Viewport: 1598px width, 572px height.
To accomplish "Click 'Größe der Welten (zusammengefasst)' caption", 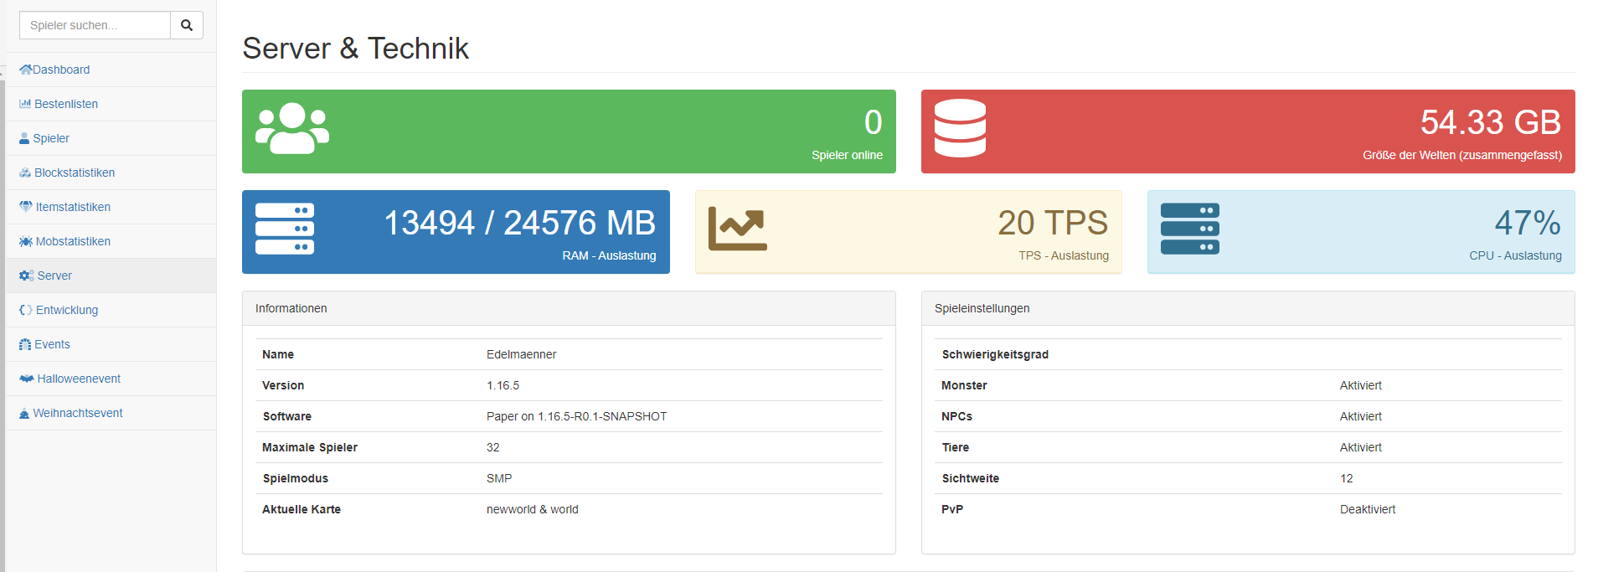I will coord(1462,155).
